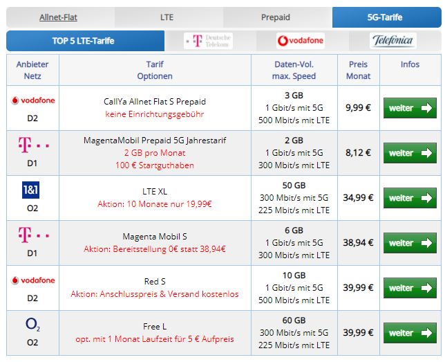Filter by Telefonica logo tab
Viewport: 445px width, 362px height.
coord(392,41)
